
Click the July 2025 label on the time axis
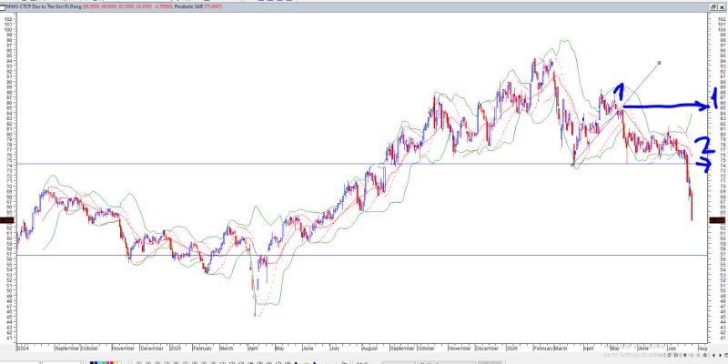[334, 349]
